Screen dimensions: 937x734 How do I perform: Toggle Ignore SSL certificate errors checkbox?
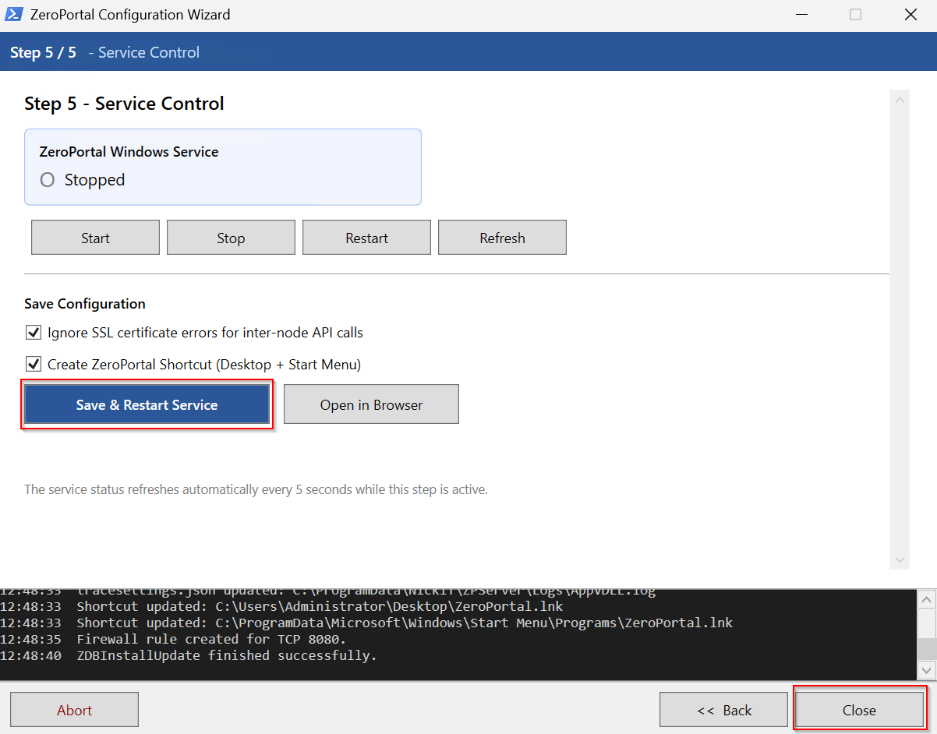point(34,333)
